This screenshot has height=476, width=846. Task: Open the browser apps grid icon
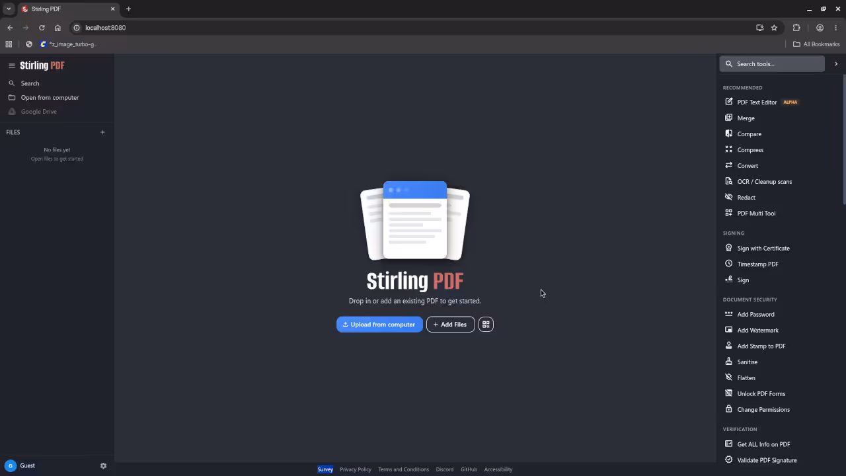coord(9,44)
